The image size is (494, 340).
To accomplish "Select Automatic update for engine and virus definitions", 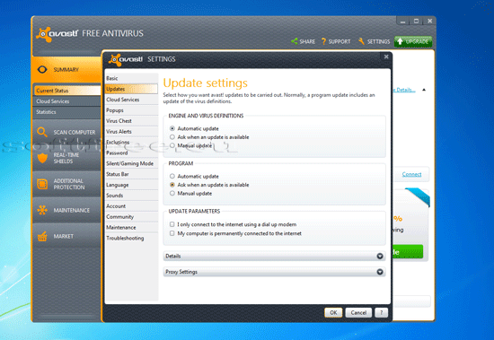I will (172, 128).
